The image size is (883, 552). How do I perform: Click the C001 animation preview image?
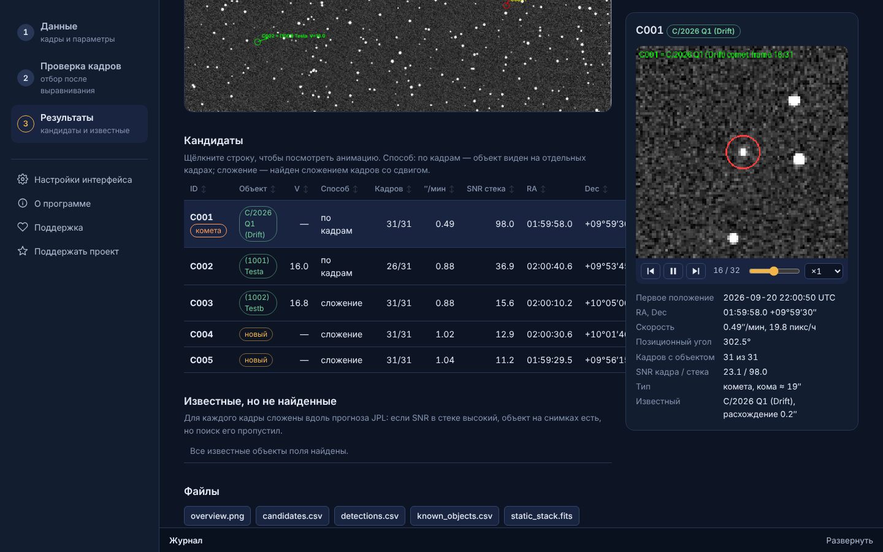point(742,152)
